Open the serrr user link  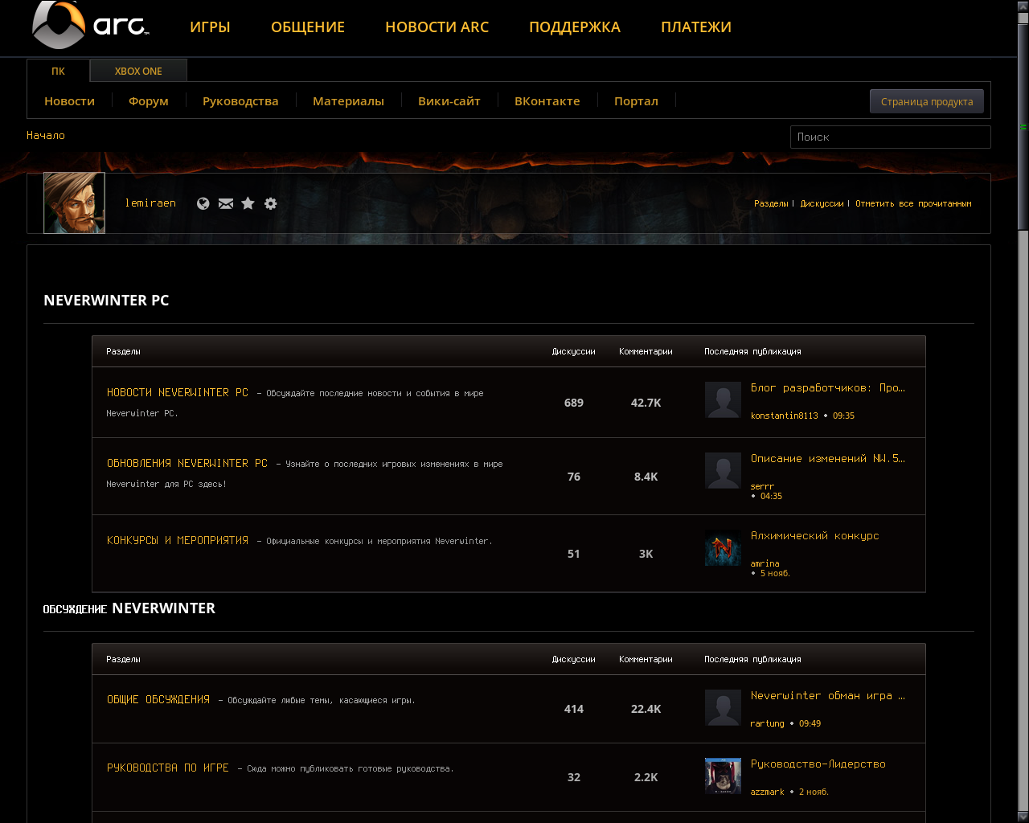click(x=763, y=487)
